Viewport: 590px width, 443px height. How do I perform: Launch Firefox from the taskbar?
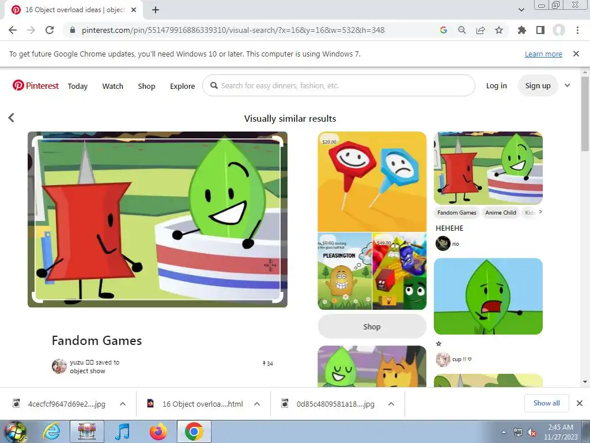158,431
